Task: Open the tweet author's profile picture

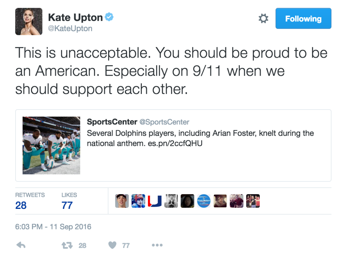Action: point(29,21)
